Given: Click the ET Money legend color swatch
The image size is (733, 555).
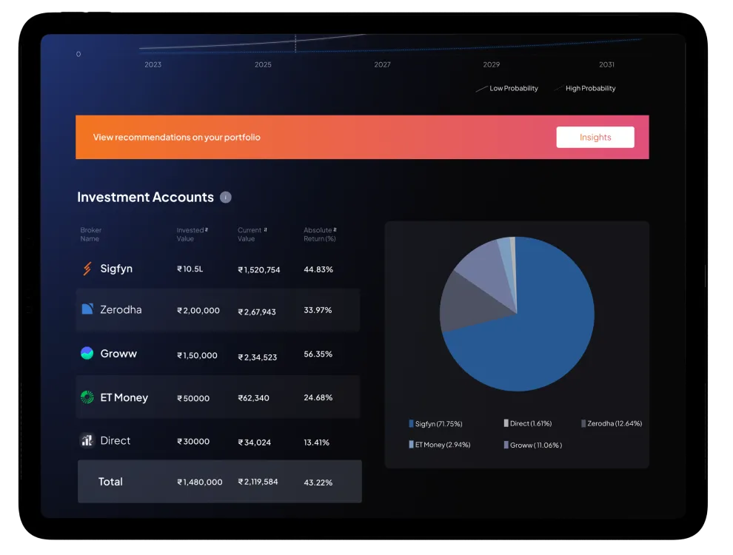Looking at the screenshot, I should (x=412, y=445).
